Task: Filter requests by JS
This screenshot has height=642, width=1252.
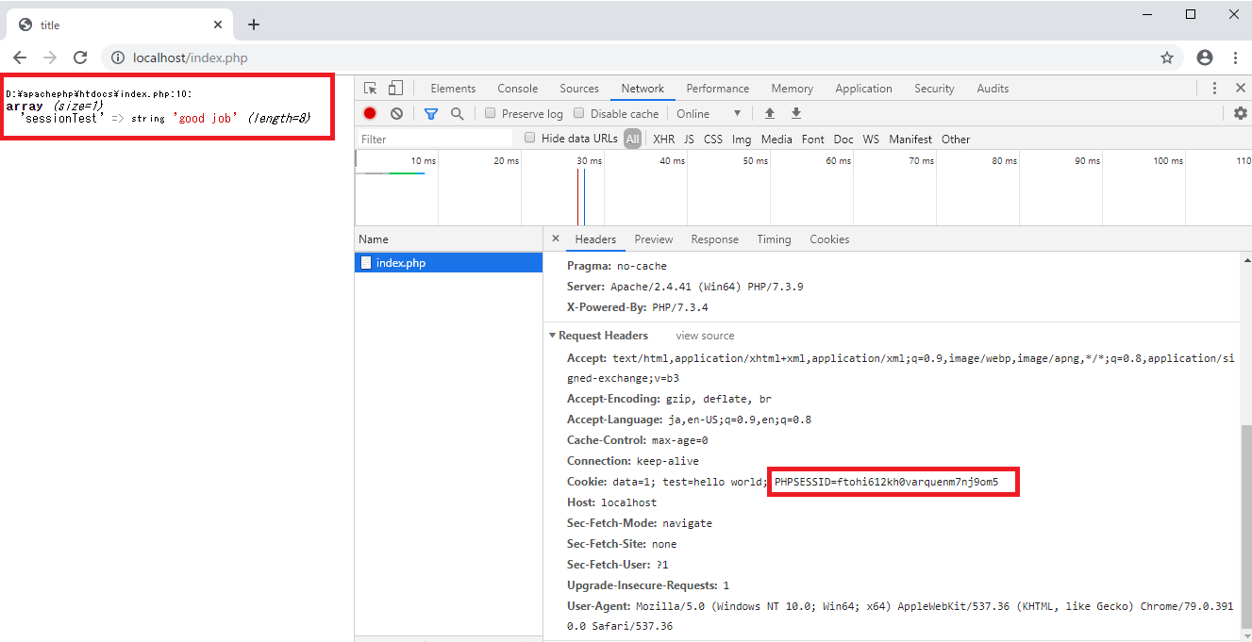Action: pyautogui.click(x=689, y=139)
